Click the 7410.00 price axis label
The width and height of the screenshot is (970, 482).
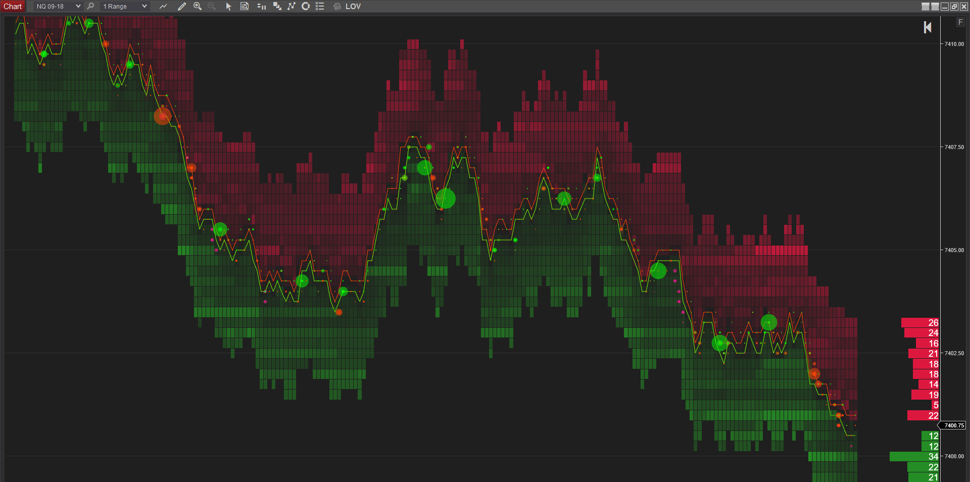[954, 44]
